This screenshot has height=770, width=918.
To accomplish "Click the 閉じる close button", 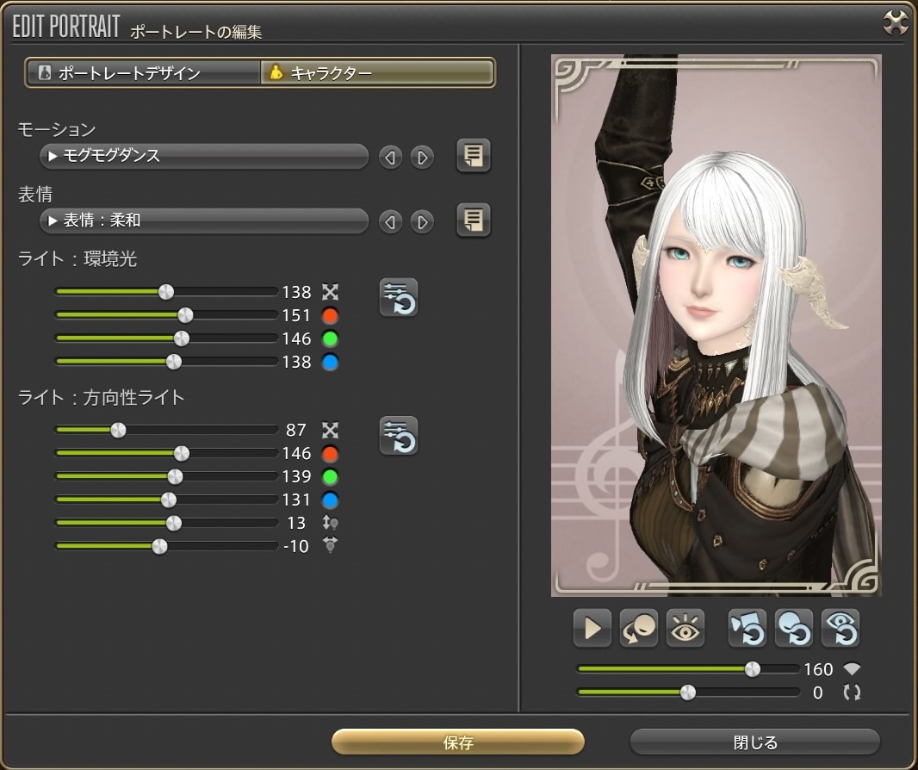I will (755, 742).
